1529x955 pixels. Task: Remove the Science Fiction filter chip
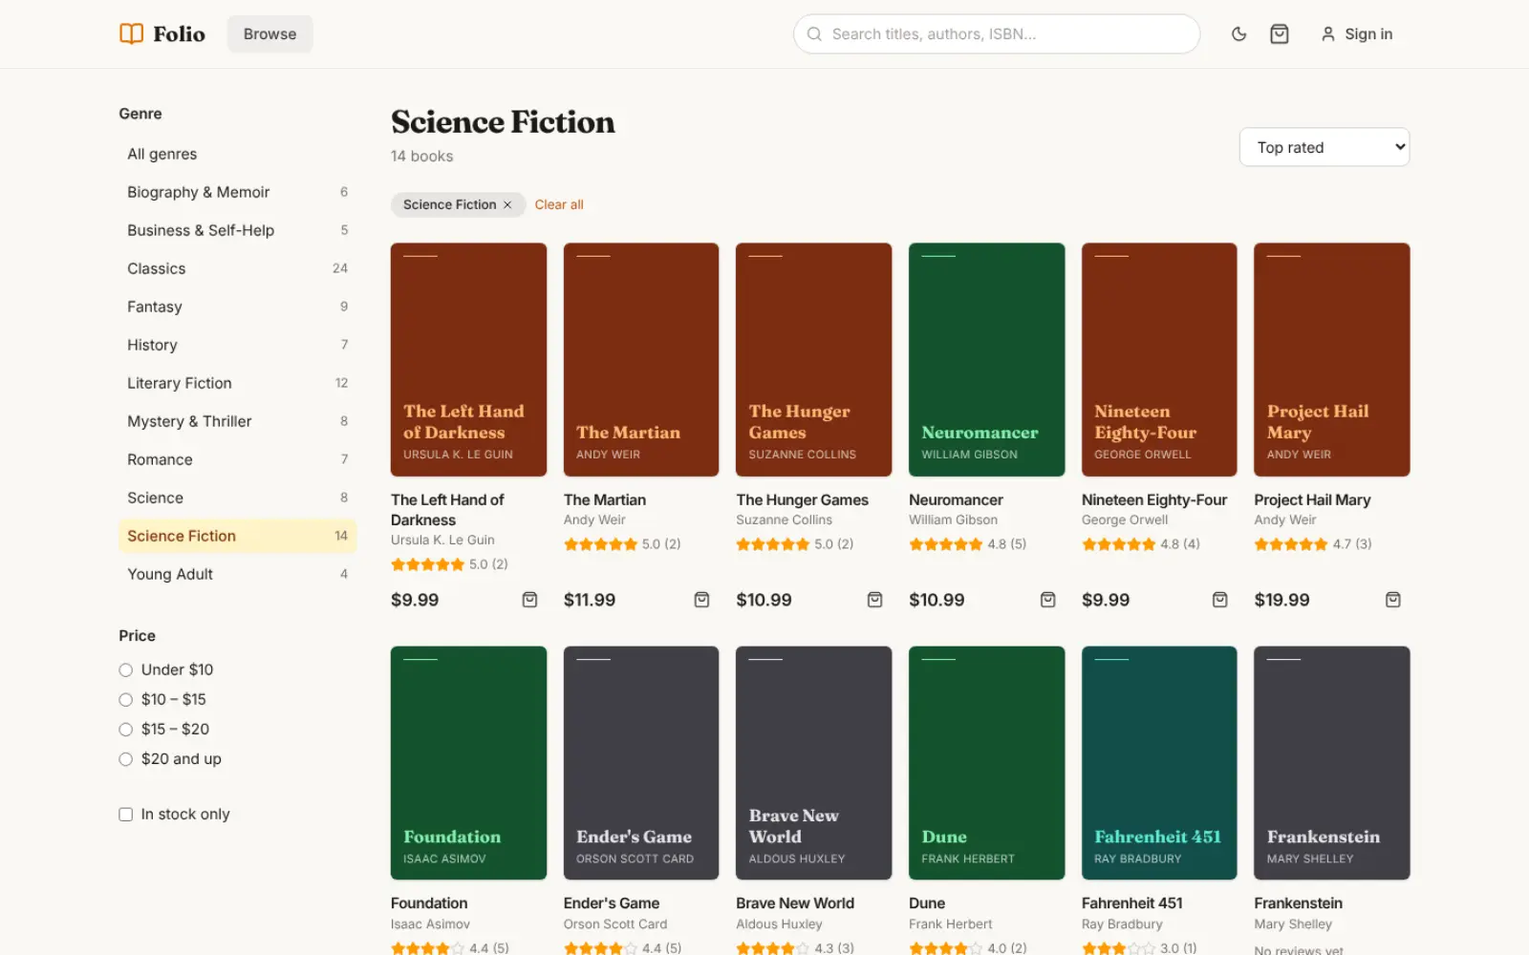point(507,204)
